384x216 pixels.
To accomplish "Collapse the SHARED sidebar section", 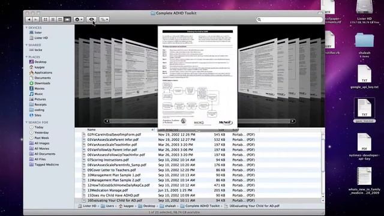I will click(x=26, y=45).
